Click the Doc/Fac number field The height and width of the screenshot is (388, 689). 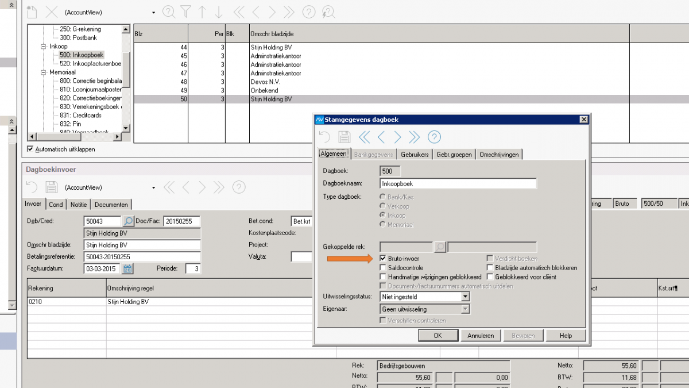(x=182, y=221)
